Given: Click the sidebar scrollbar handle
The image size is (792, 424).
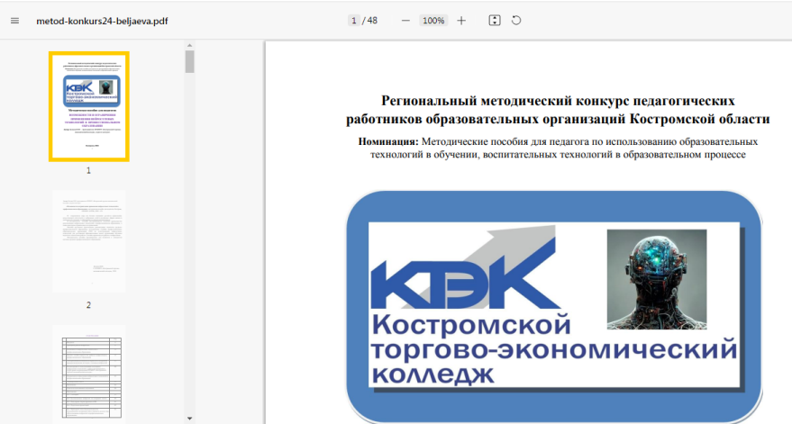Looking at the screenshot, I should point(189,61).
